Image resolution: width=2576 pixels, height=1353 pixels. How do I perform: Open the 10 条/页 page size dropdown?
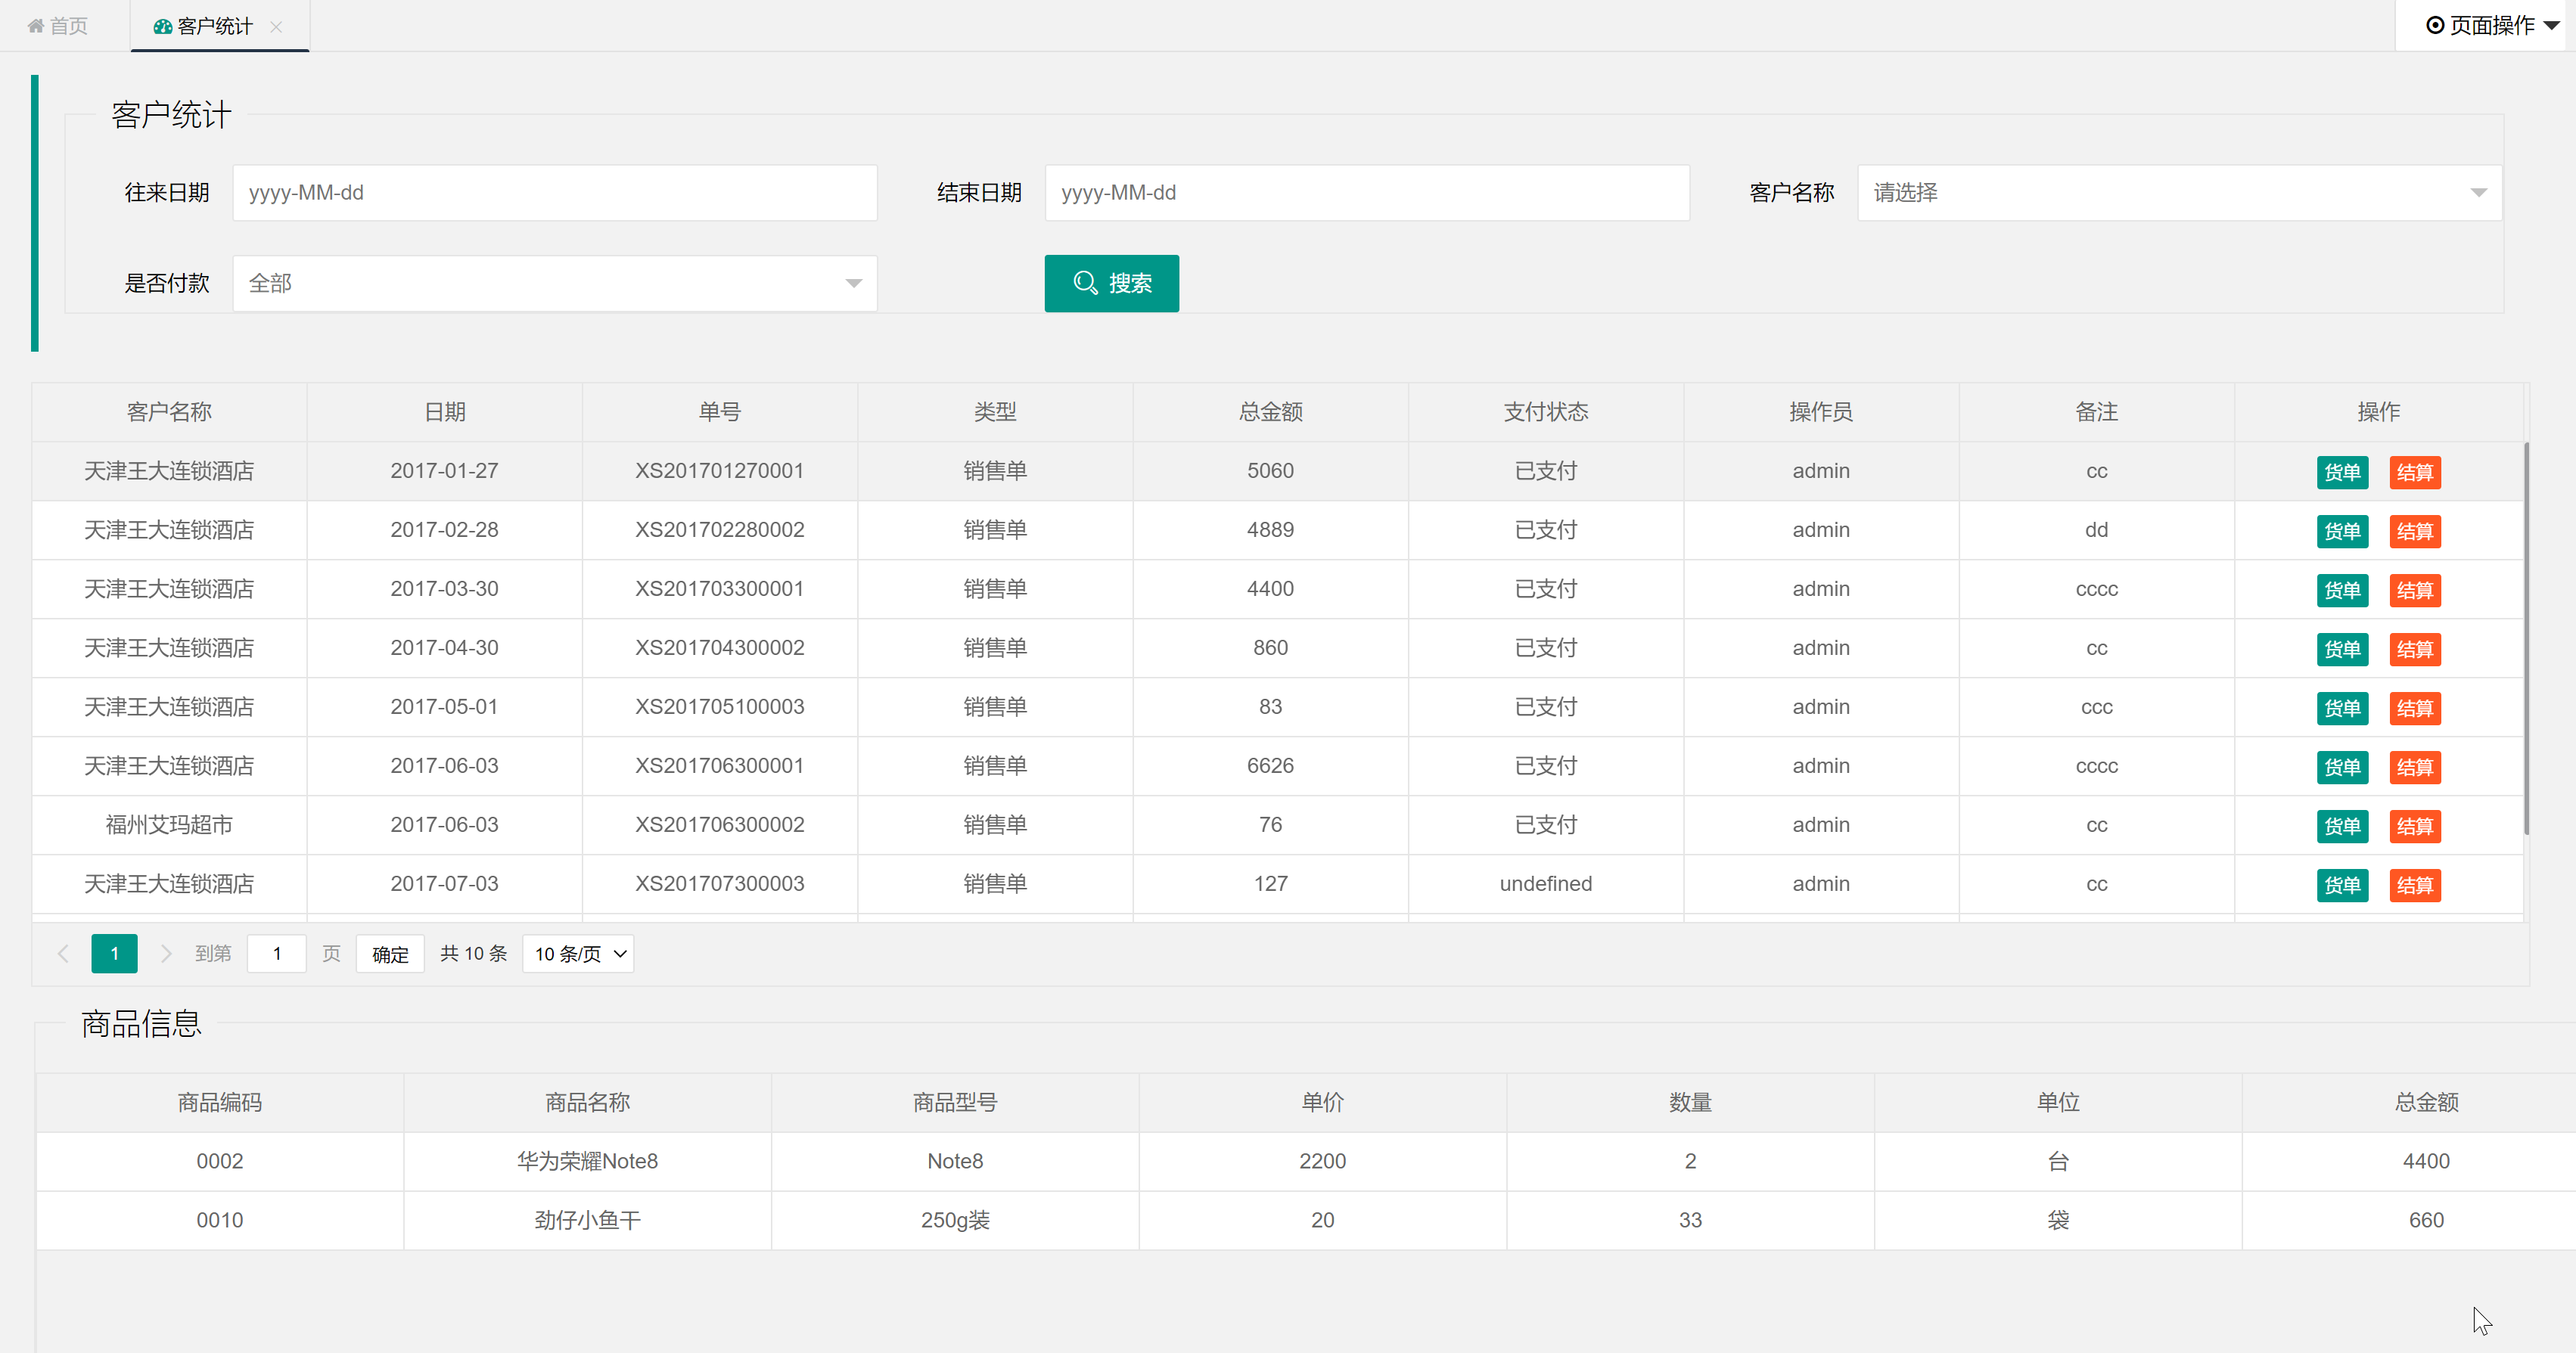pyautogui.click(x=578, y=954)
